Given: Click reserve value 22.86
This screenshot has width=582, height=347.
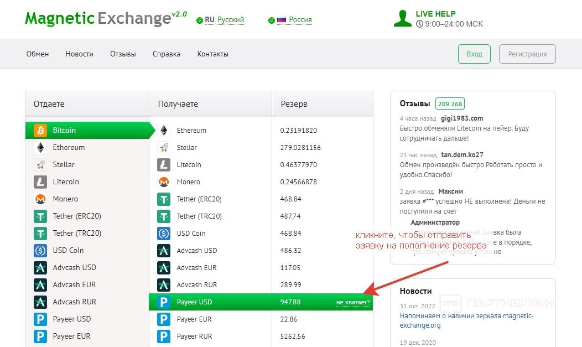Looking at the screenshot, I should pyautogui.click(x=289, y=319).
